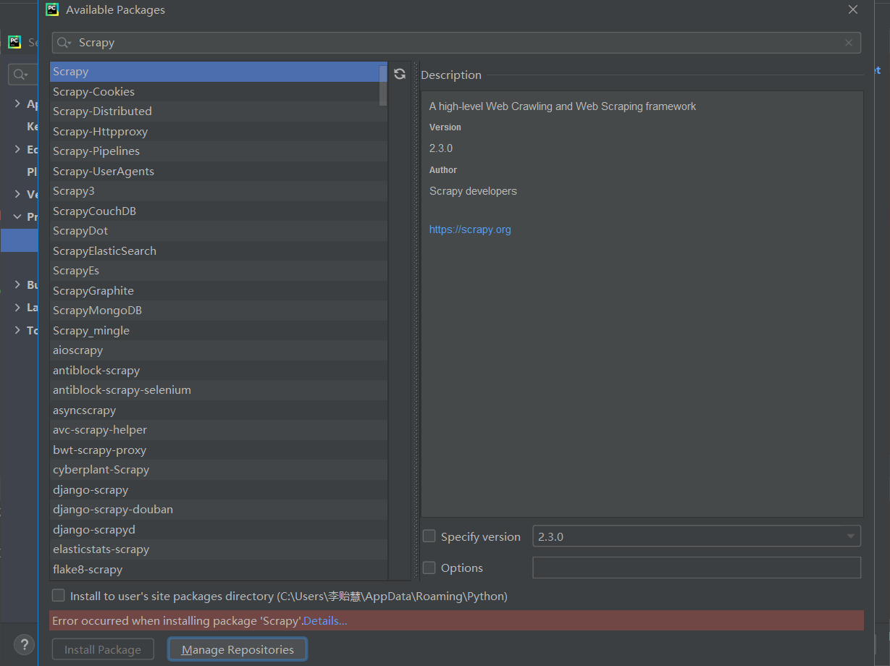Clear the search field with the X icon
Image resolution: width=890 pixels, height=666 pixels.
849,43
